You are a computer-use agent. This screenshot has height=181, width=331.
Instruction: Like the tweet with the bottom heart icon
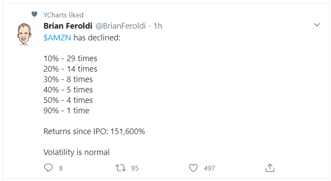click(193, 167)
